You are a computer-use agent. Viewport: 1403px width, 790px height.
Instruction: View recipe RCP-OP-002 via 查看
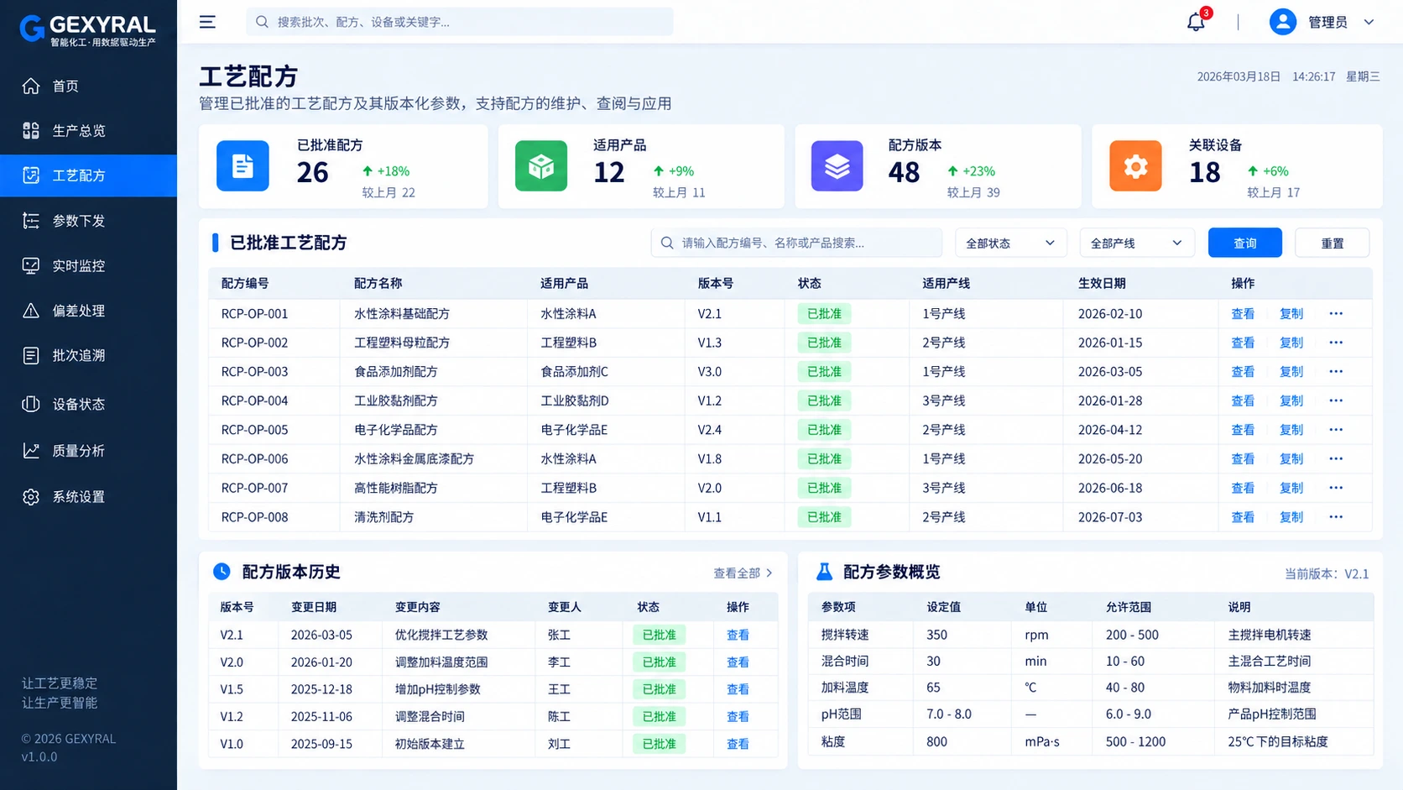coord(1242,343)
